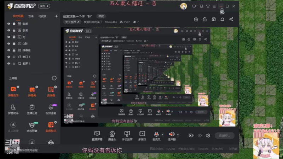The width and height of the screenshot is (283, 159).
Task: Expand toolbox more-options ellipsis
Action: click(54, 78)
